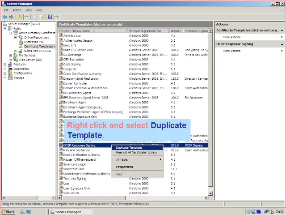Screen dimensions: 286x215
Task: Collapse the Active Directory Certificate node
Action: coord(10,33)
